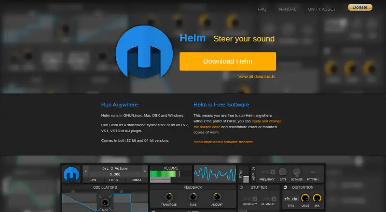Open the View all downloads link
Viewport: 386px width, 212px height.
pos(257,77)
